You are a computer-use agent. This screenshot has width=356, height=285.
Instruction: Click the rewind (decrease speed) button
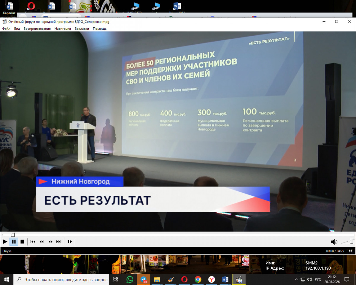tap(42, 242)
